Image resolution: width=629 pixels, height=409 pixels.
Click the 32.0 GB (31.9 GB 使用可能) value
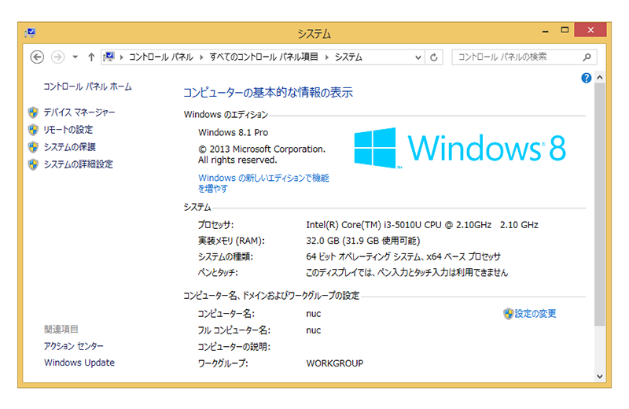[x=363, y=241]
